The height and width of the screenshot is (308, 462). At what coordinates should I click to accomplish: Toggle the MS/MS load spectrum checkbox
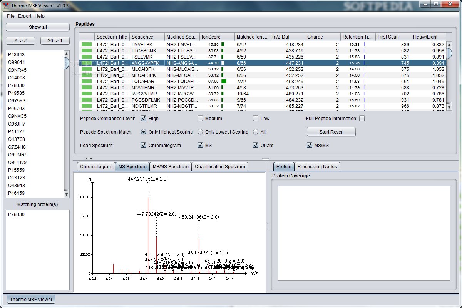click(310, 145)
